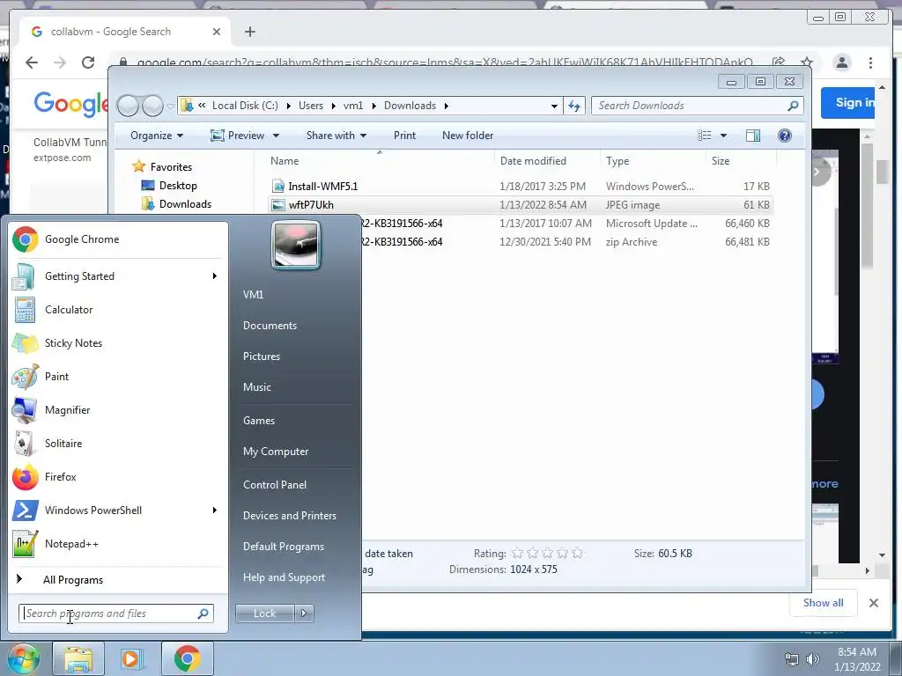902x676 pixels.
Task: Expand path arrow after Downloads
Action: (446, 106)
